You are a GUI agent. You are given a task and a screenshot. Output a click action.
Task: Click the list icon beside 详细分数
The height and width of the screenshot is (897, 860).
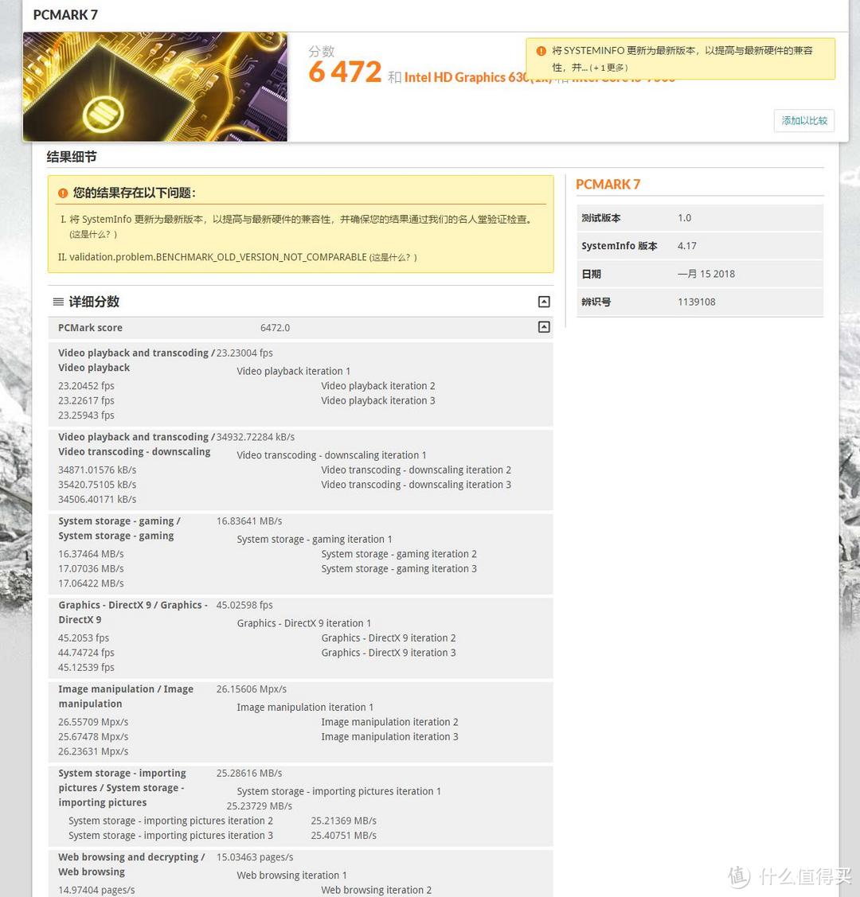(x=58, y=302)
